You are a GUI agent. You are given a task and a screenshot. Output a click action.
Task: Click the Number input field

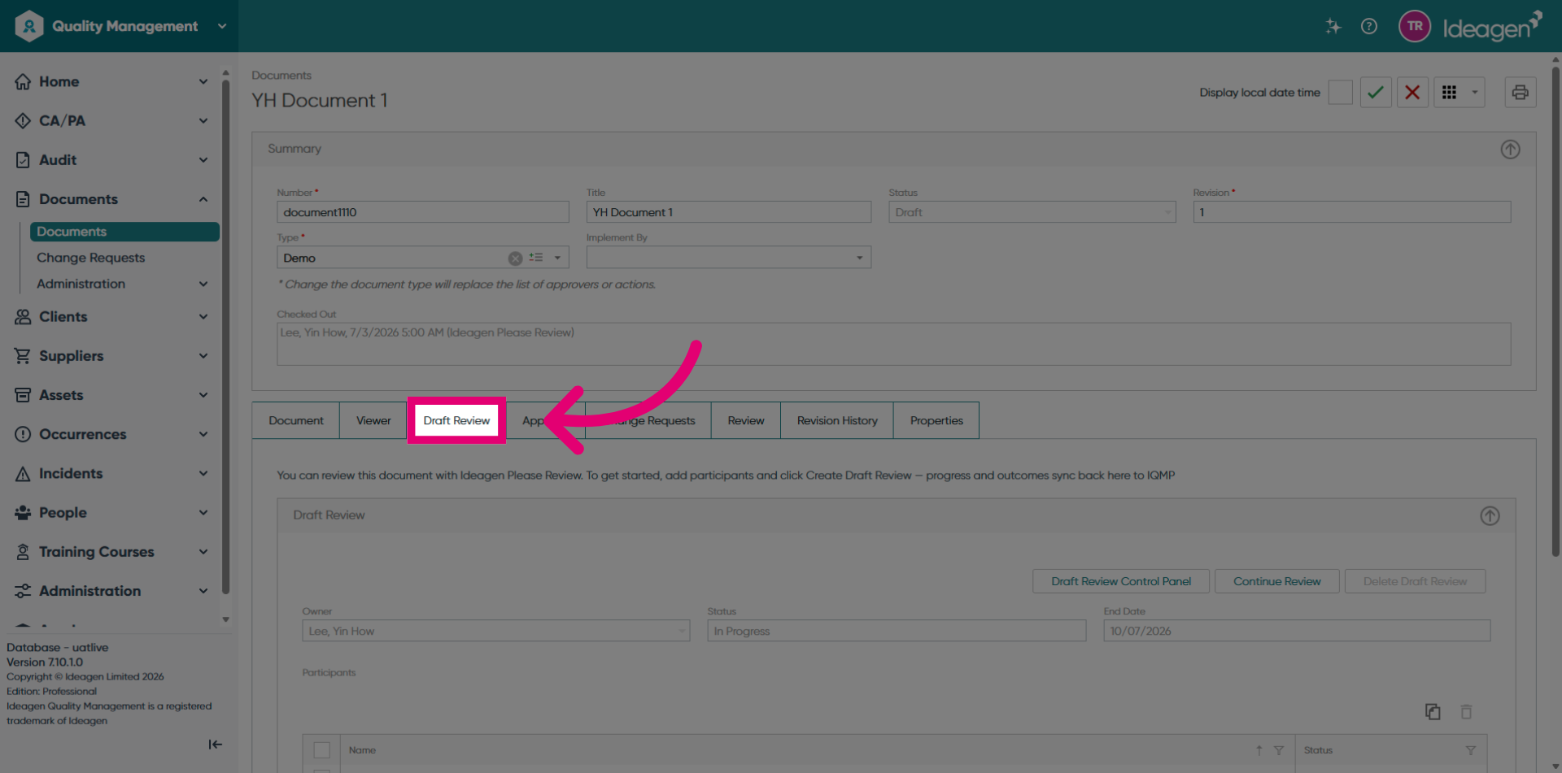coord(422,212)
